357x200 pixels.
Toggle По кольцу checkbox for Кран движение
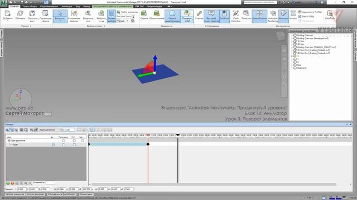click(x=64, y=141)
